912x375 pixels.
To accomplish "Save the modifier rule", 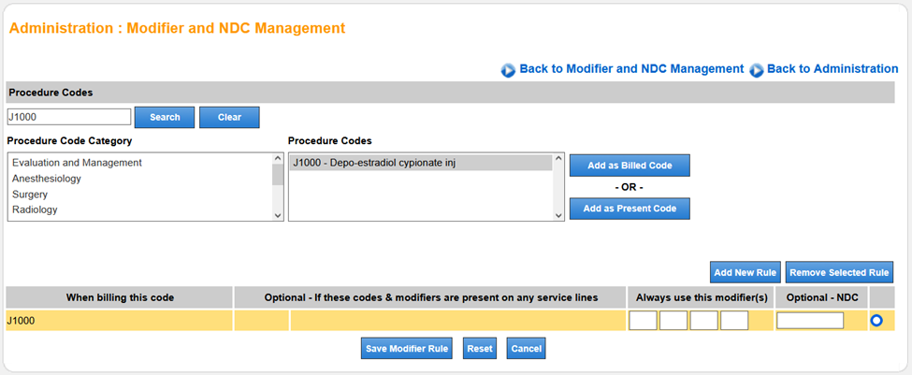I will pos(408,349).
